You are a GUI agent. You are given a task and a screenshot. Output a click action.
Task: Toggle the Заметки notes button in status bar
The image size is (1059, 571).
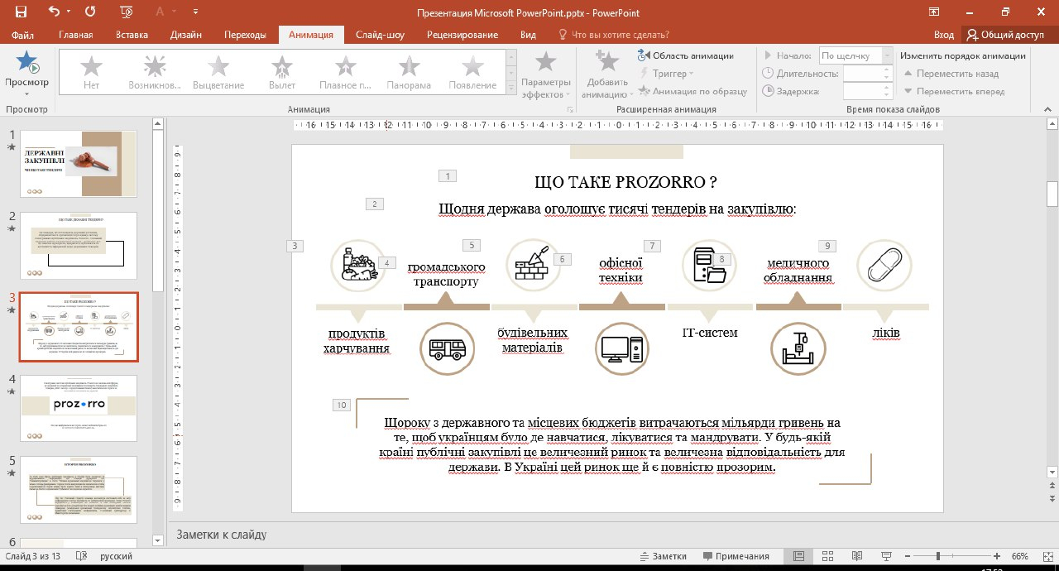(x=663, y=556)
